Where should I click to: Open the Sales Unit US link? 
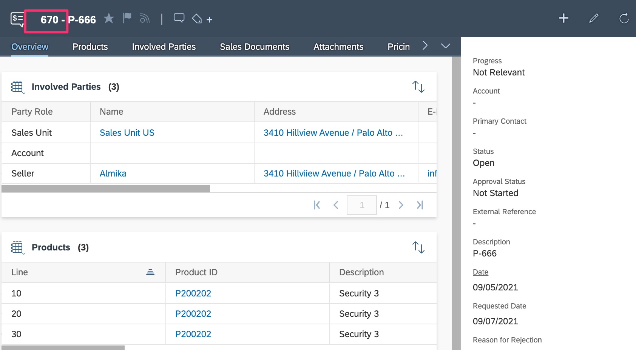coord(127,133)
